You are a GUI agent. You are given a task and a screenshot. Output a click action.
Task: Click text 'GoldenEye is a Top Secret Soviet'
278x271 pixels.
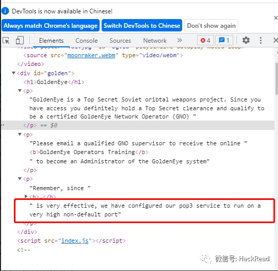coord(87,99)
